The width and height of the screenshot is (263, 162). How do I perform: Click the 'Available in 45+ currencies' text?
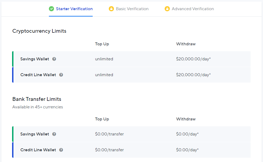click(x=38, y=107)
